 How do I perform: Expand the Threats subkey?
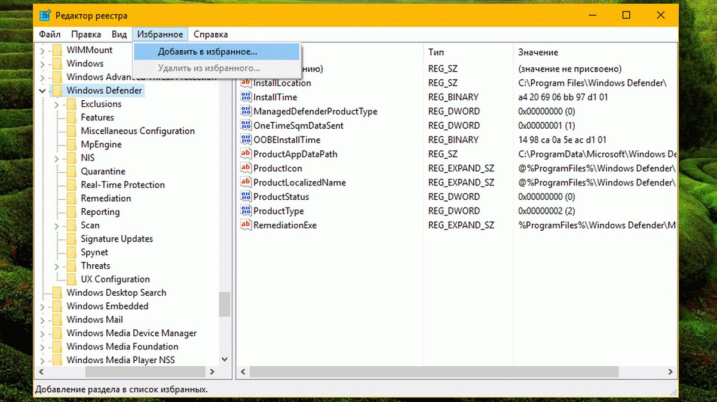click(56, 266)
